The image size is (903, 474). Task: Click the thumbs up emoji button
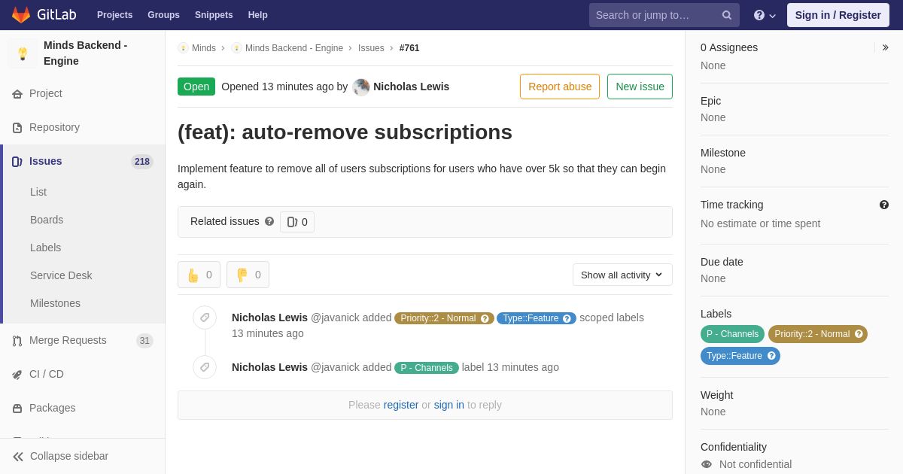tap(199, 275)
